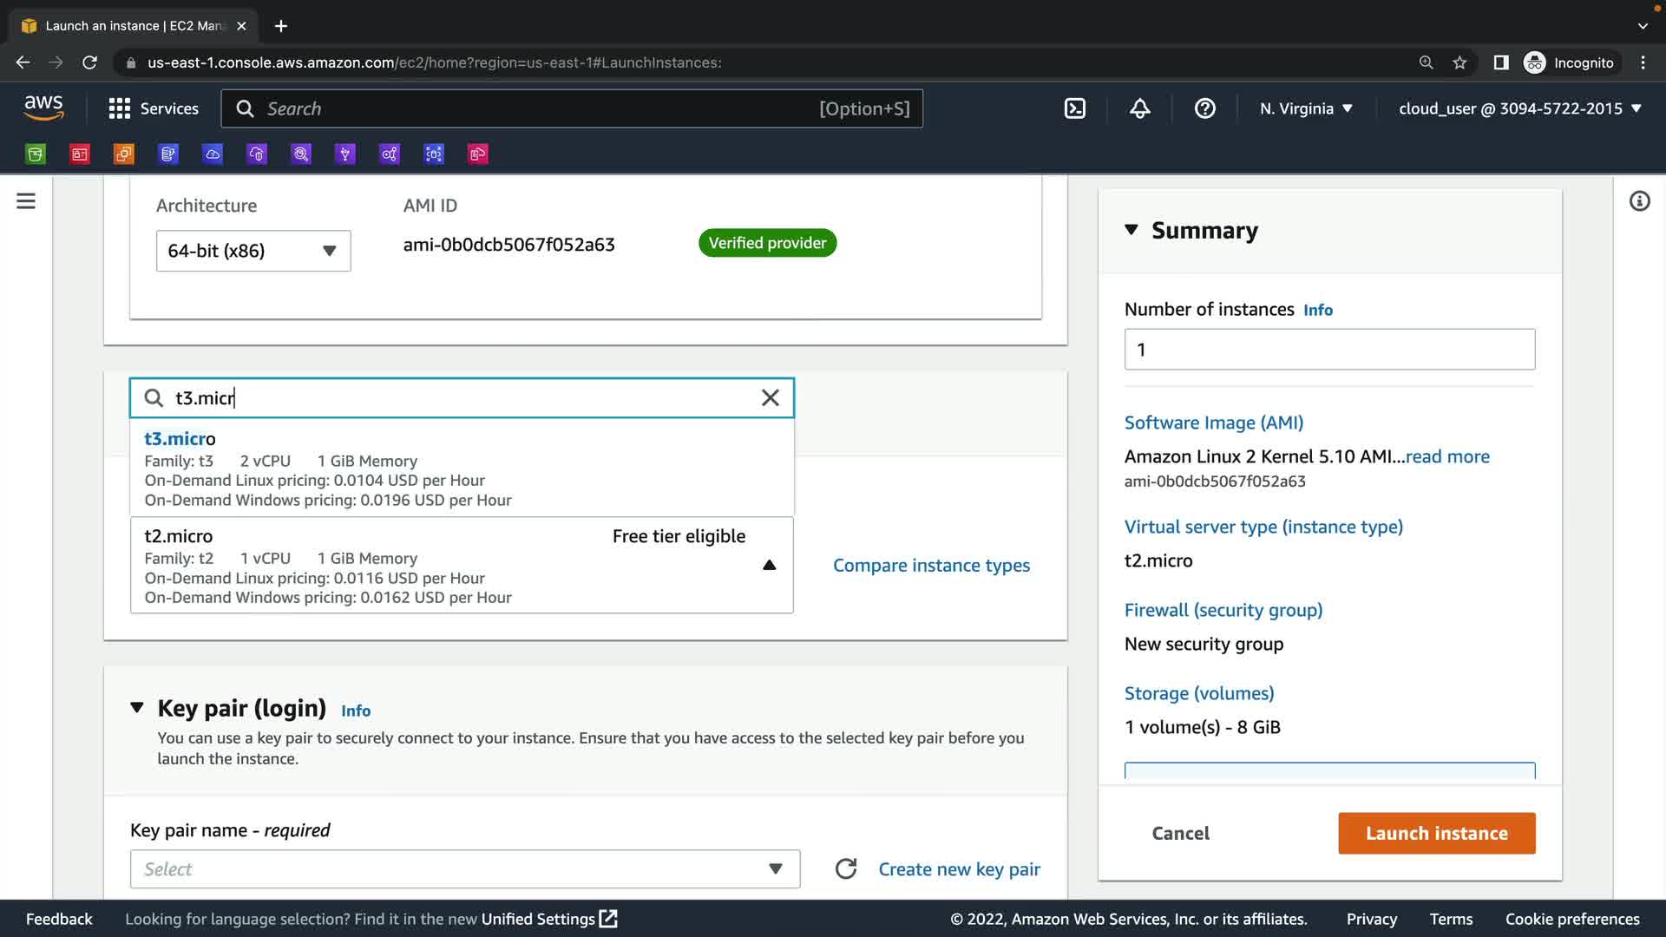Open the Services menu
This screenshot has height=937, width=1666.
point(154,108)
